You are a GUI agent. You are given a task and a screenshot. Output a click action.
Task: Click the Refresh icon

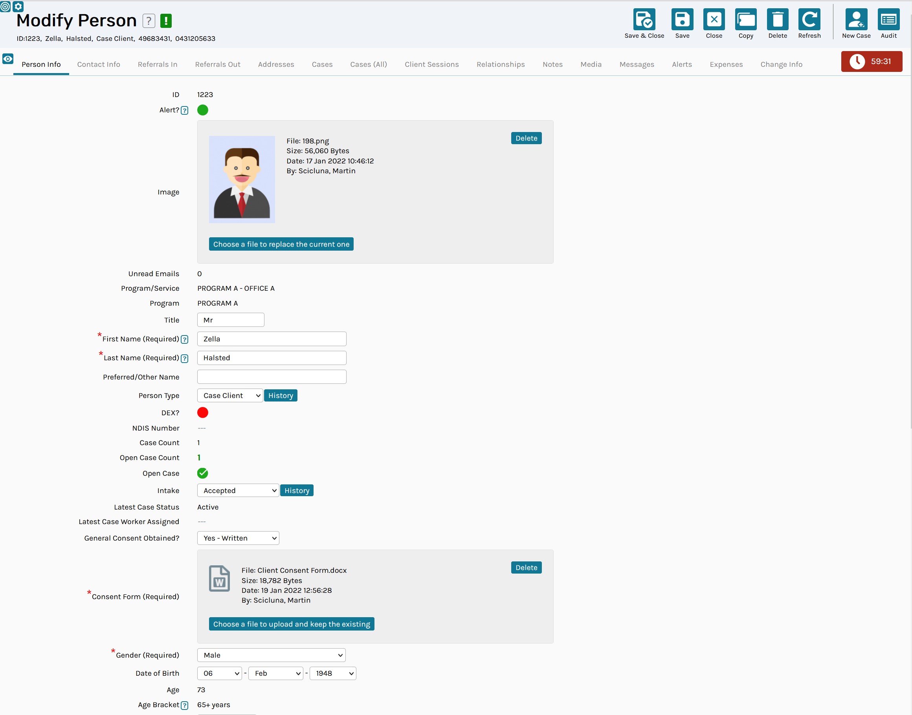click(x=809, y=20)
